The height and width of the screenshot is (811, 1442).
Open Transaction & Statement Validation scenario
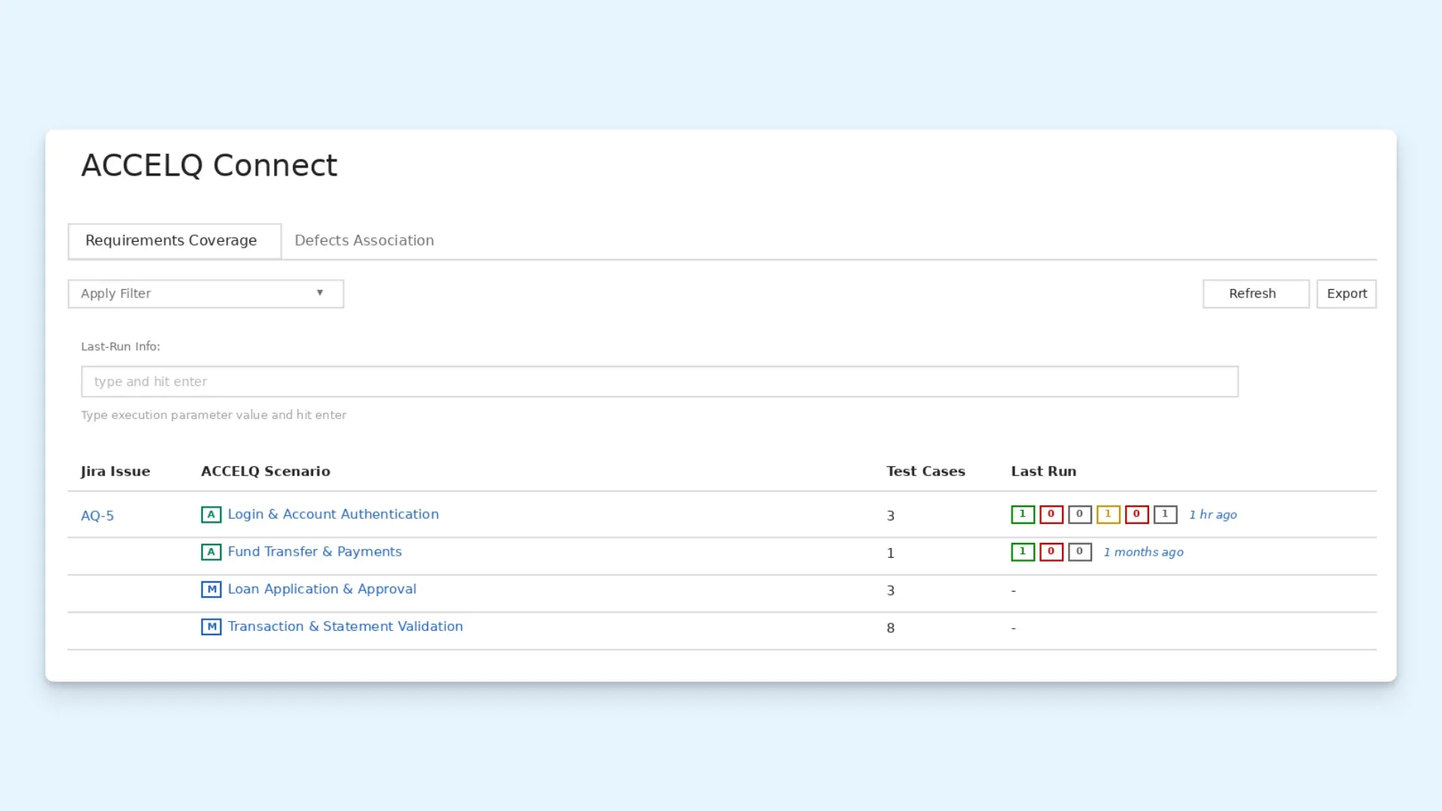[x=345, y=626]
